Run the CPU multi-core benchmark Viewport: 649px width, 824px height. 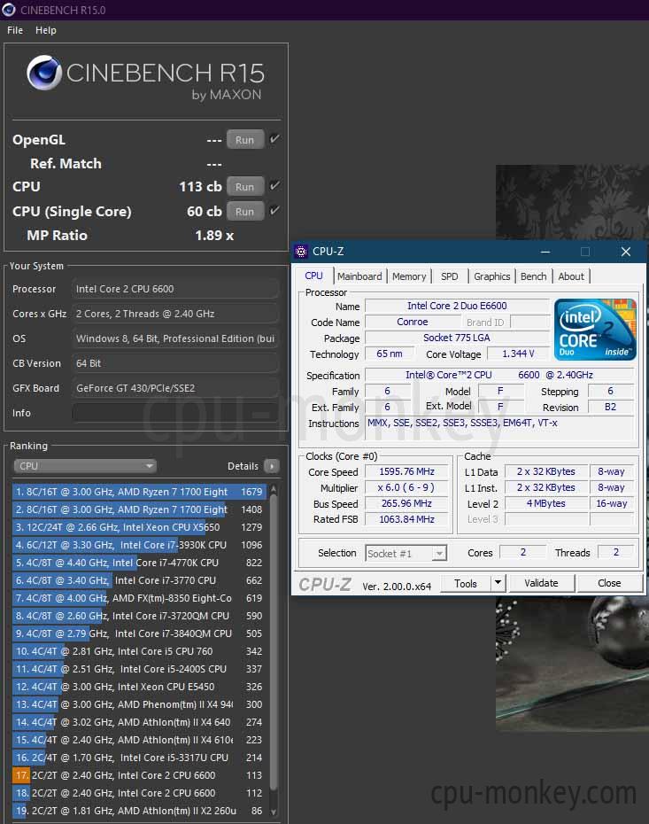click(x=244, y=187)
